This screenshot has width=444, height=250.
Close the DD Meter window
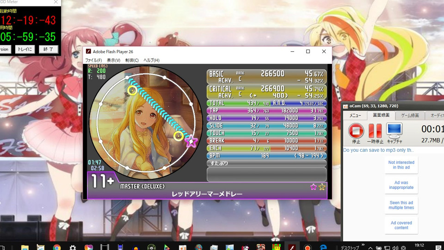point(56,2)
